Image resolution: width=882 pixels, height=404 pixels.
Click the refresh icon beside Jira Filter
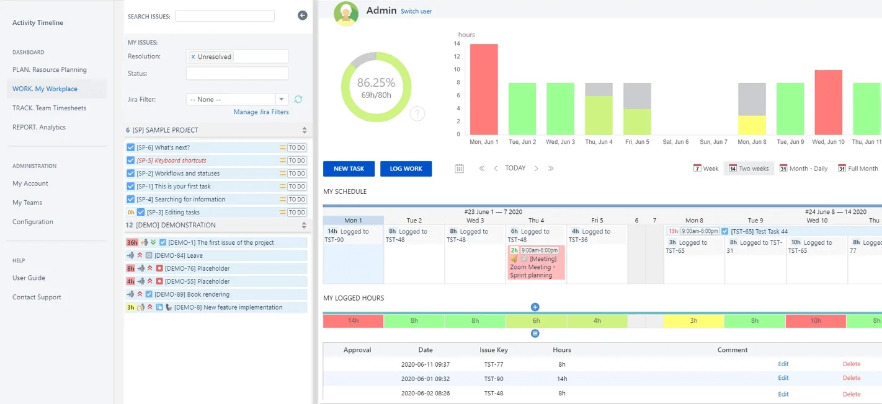pyautogui.click(x=298, y=99)
